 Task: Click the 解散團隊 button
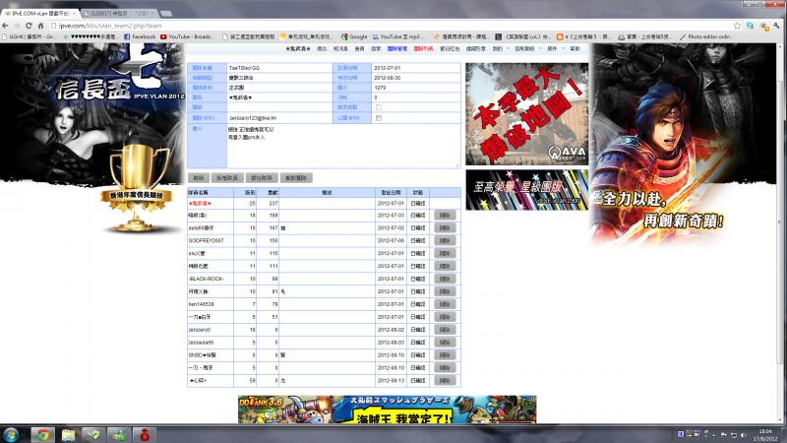[x=296, y=178]
